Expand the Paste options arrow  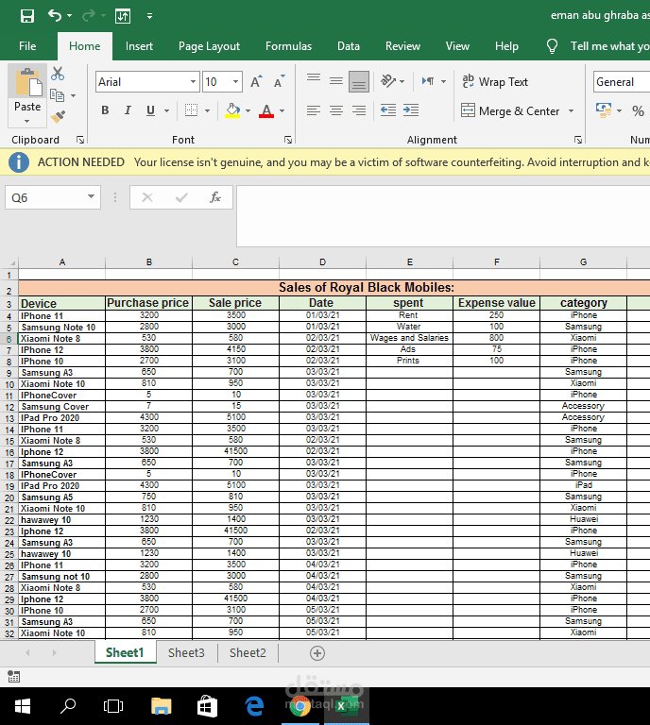(x=26, y=121)
